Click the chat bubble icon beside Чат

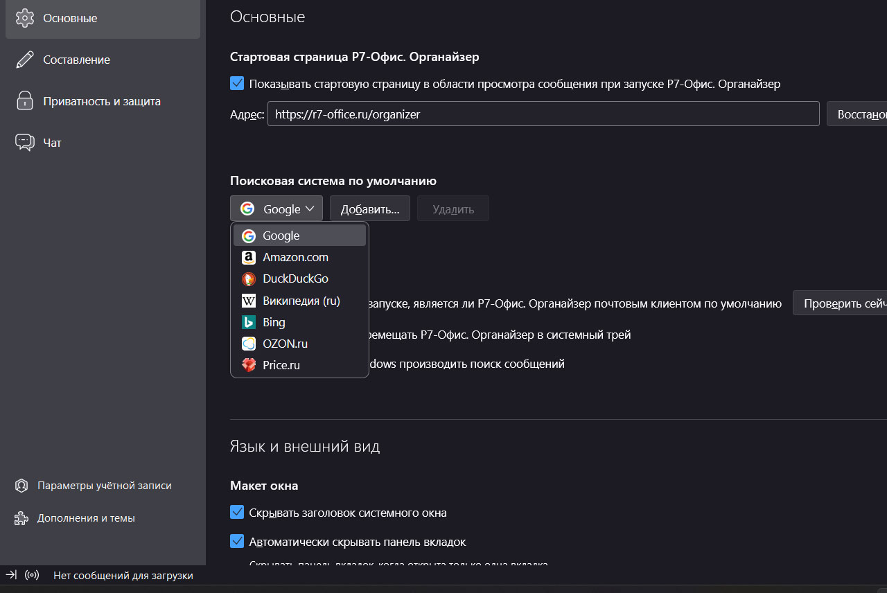[x=25, y=143]
